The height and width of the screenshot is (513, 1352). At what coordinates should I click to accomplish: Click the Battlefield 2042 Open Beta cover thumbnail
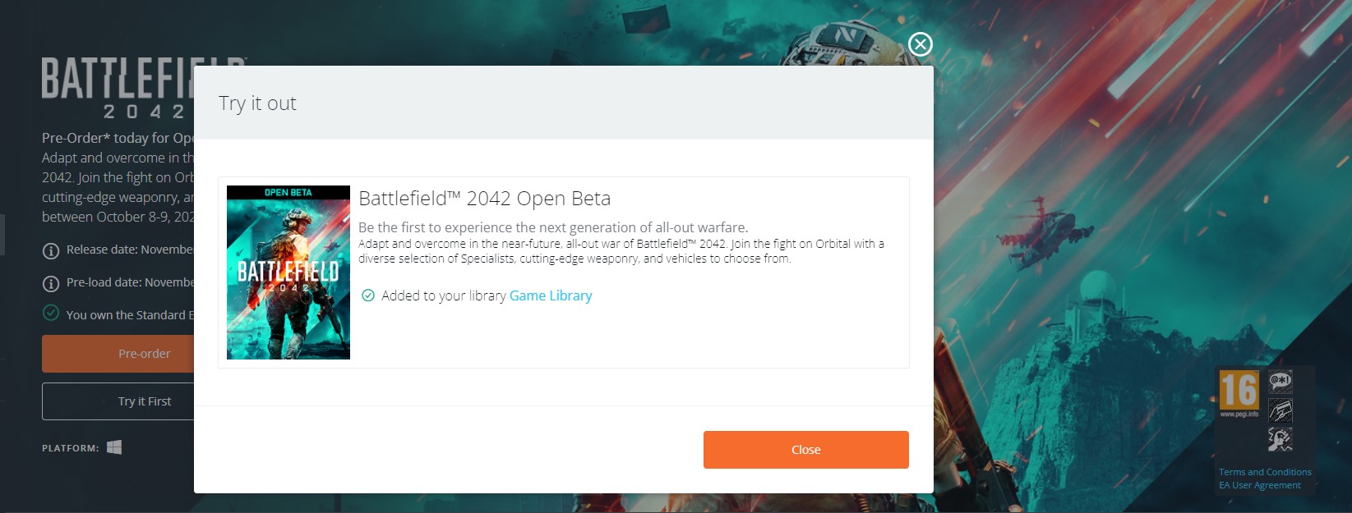288,273
